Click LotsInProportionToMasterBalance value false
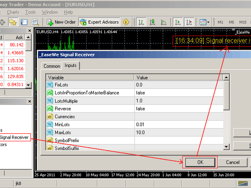 (x=179, y=93)
